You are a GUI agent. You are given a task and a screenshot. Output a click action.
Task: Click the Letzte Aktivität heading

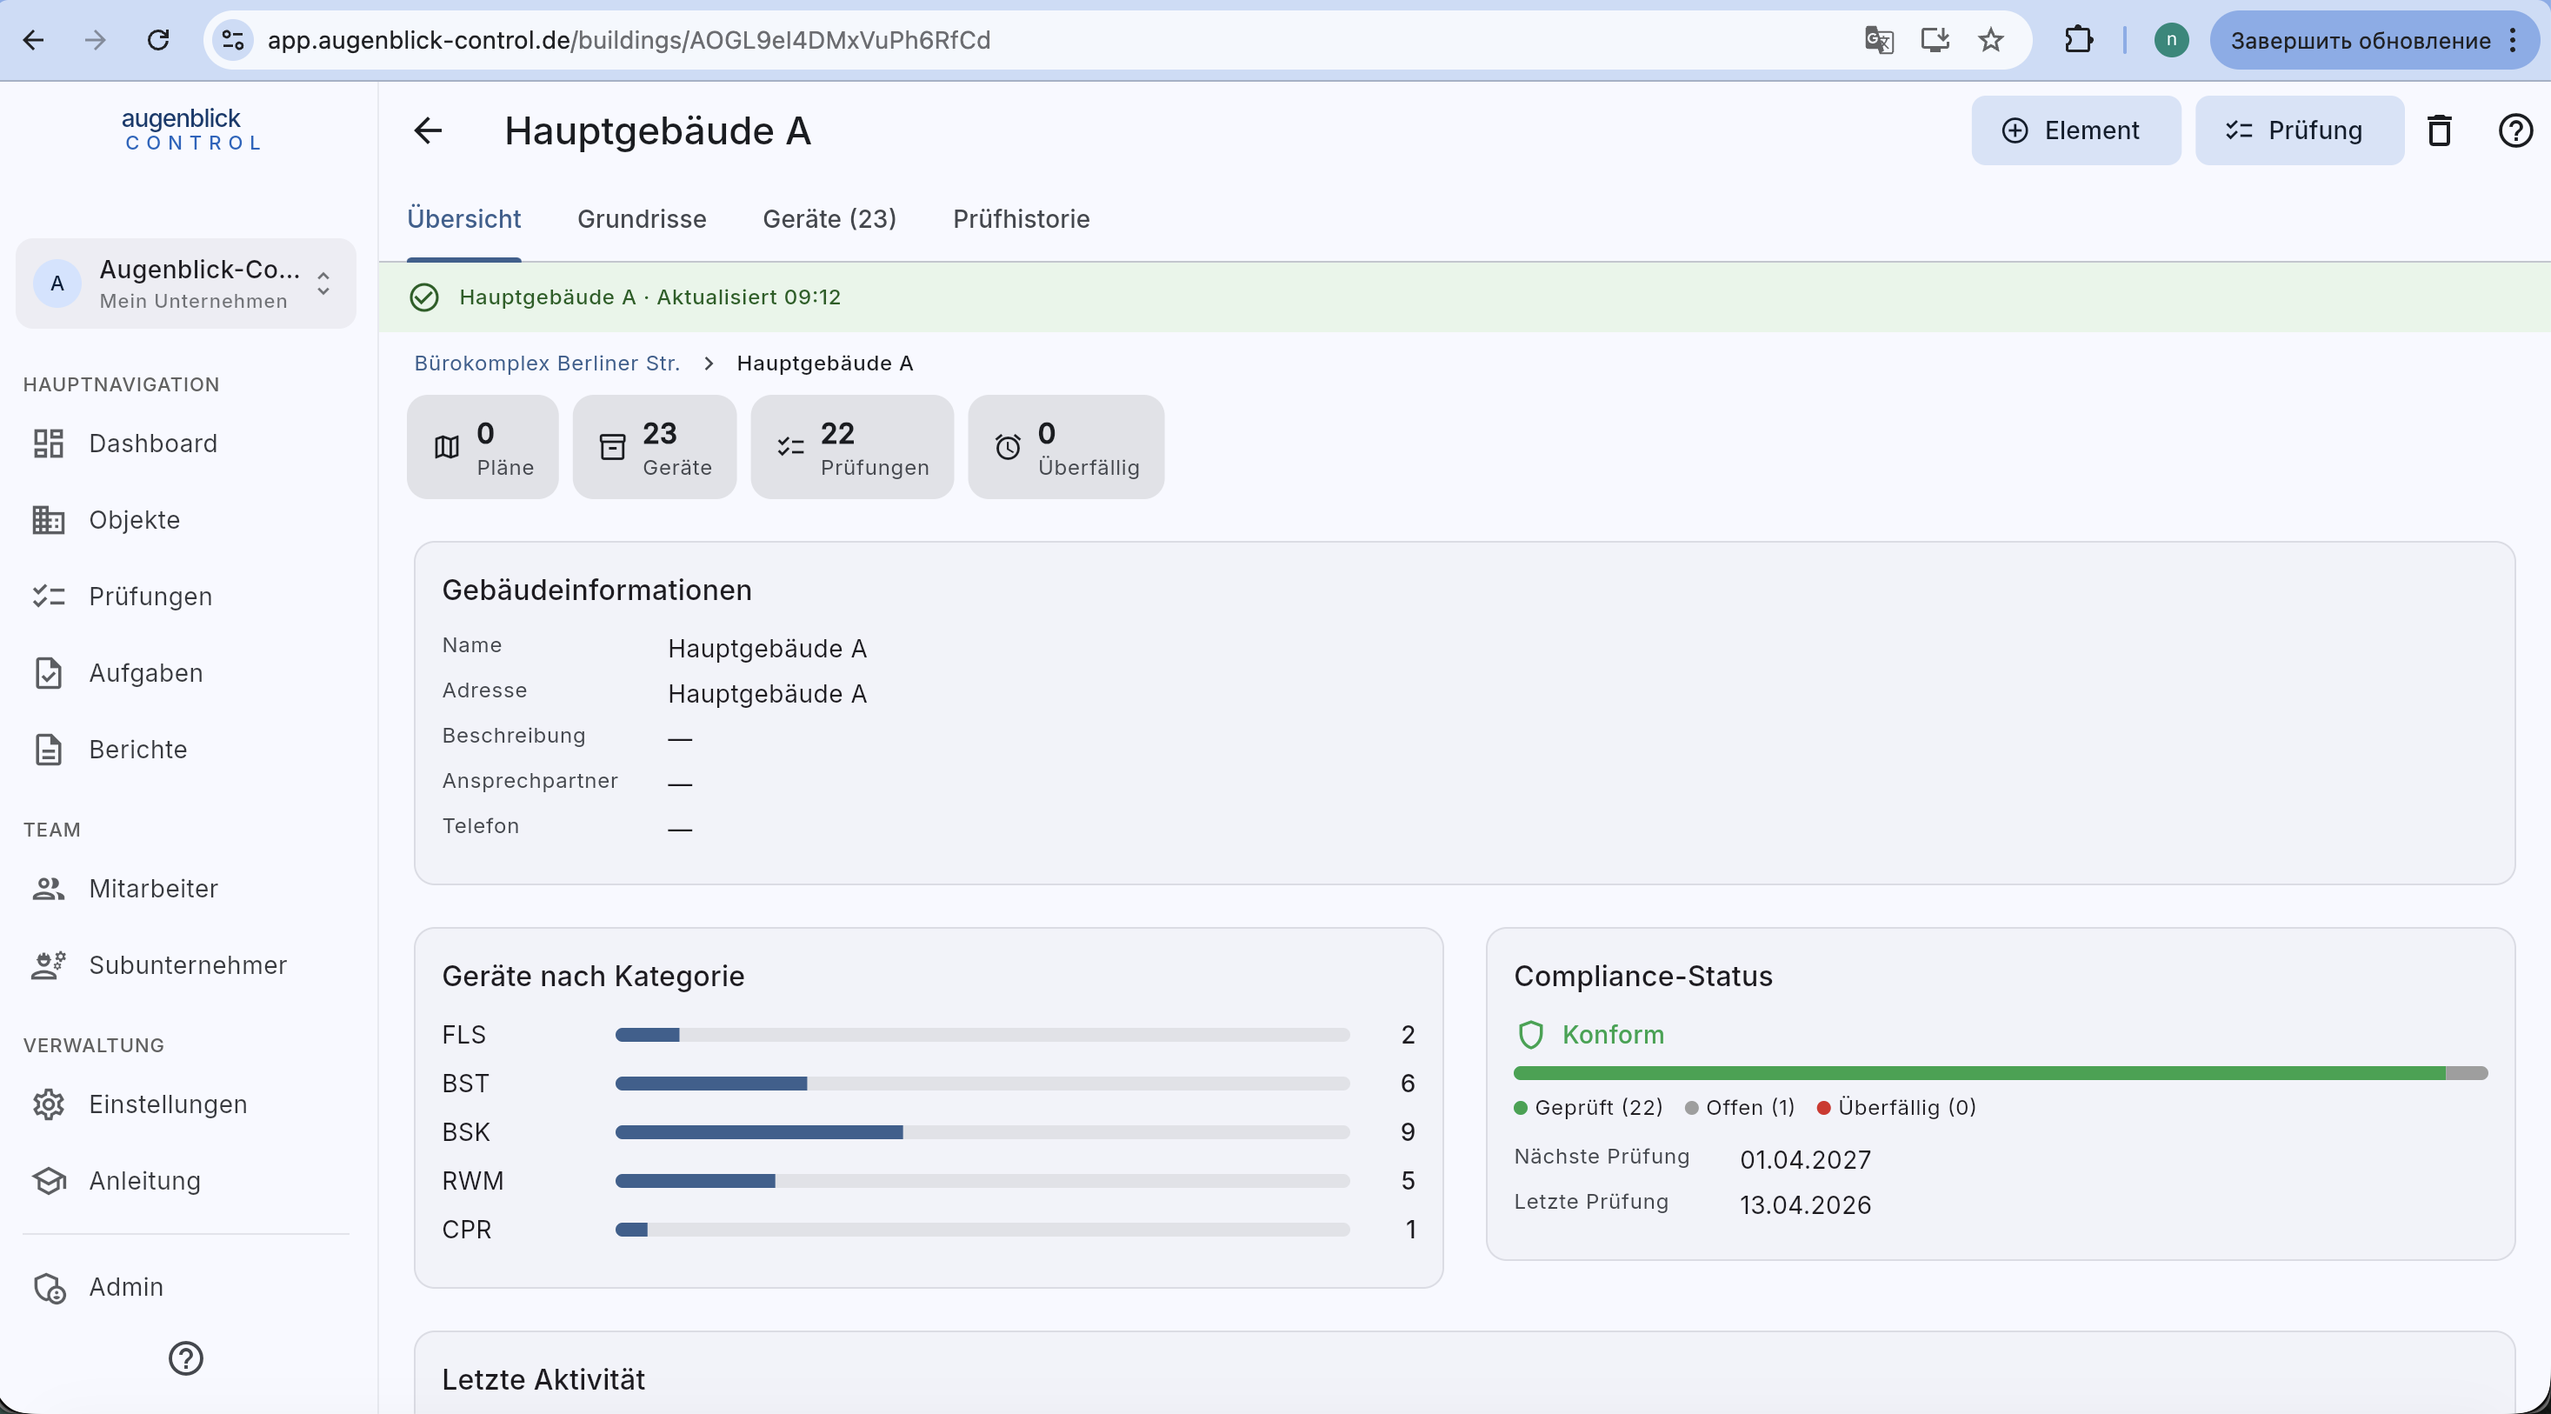coord(543,1379)
